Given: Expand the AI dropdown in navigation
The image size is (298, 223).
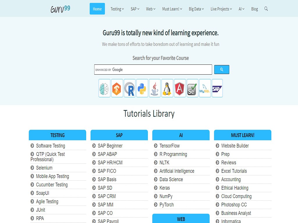Looking at the screenshot, I should pyautogui.click(x=241, y=9).
